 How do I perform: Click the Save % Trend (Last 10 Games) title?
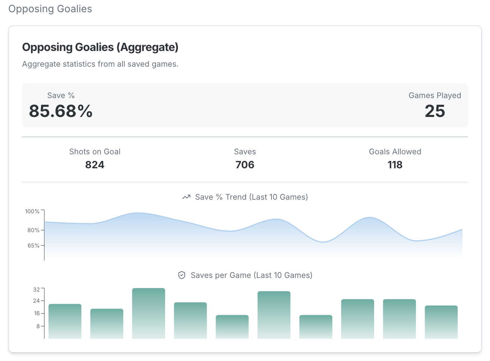coord(251,197)
